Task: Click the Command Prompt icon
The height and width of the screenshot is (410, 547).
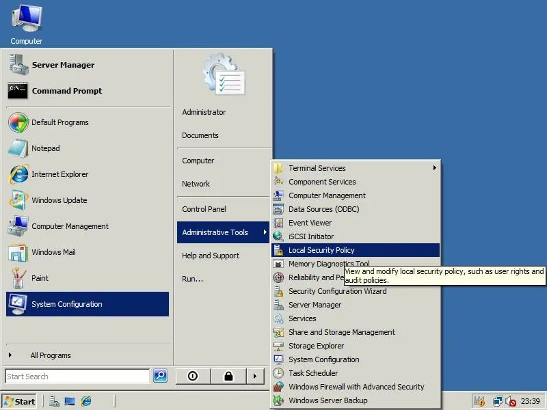Action: 18,91
